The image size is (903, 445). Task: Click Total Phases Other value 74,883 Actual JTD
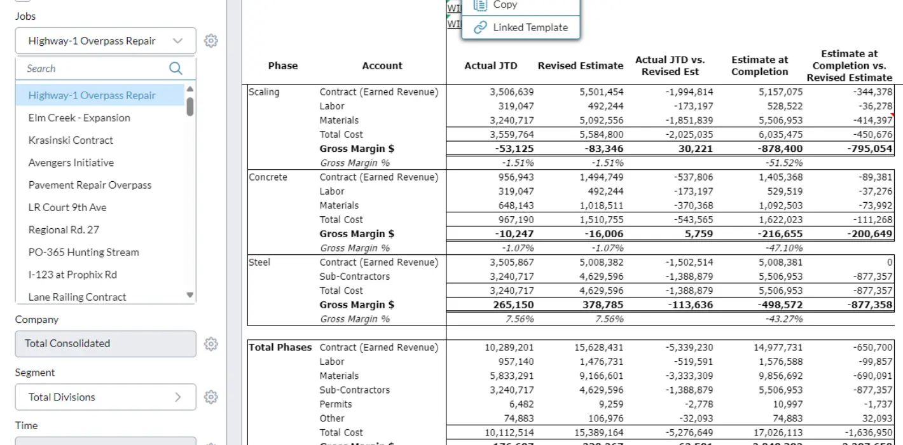(x=517, y=418)
